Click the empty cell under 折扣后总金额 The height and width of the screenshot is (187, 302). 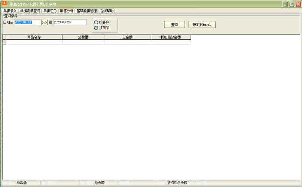point(171,42)
